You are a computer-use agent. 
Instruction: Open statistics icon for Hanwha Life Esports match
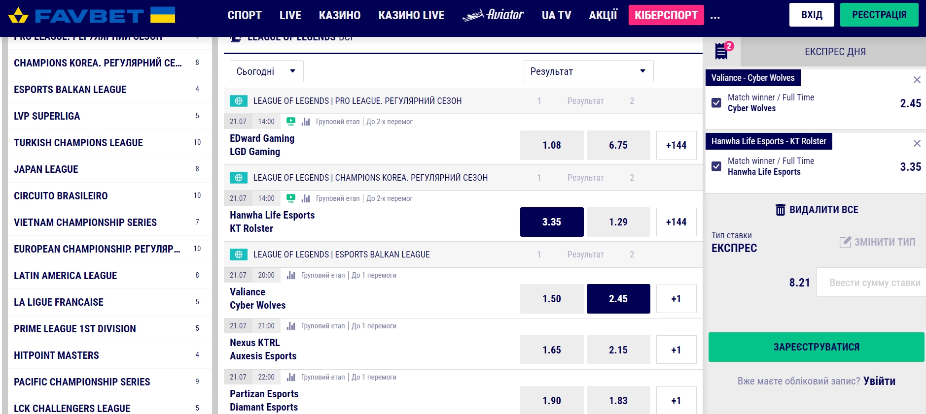coord(306,198)
